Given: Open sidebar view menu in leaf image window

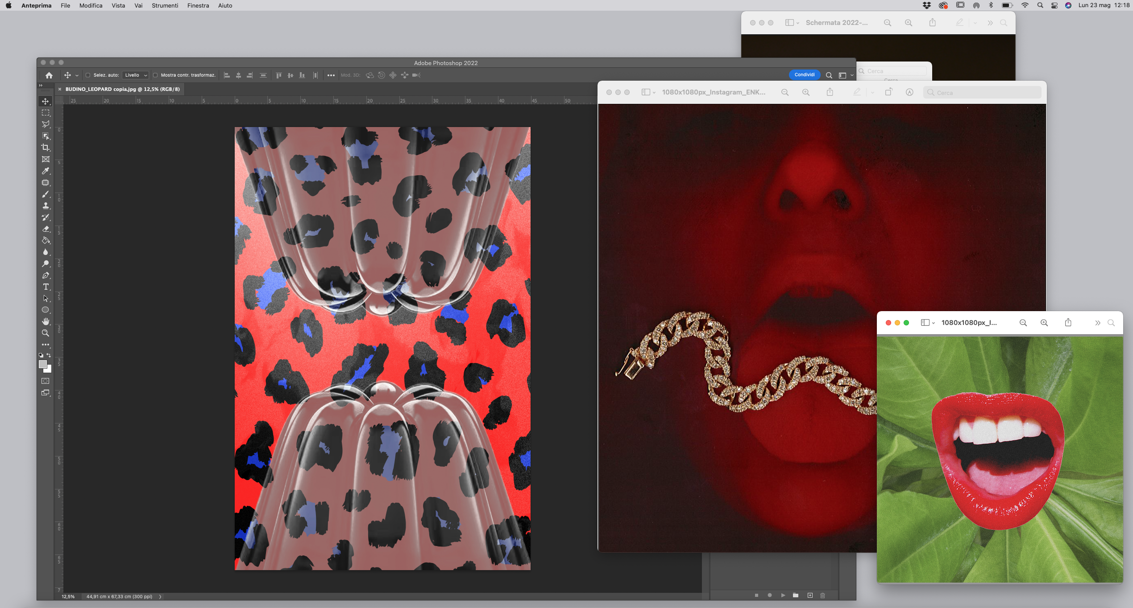Looking at the screenshot, I should [x=928, y=323].
